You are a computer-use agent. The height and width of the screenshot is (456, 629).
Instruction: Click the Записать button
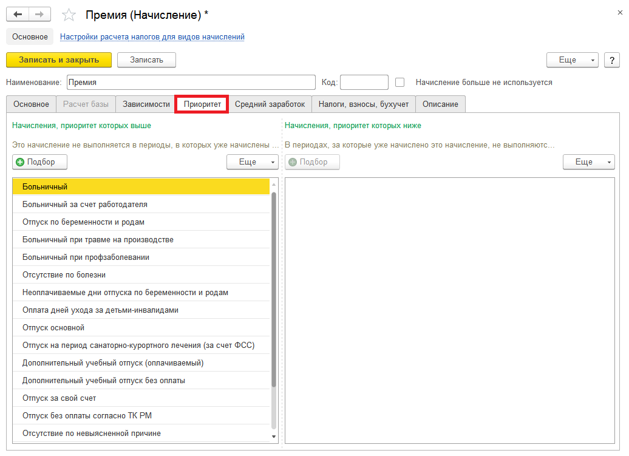[x=146, y=60]
